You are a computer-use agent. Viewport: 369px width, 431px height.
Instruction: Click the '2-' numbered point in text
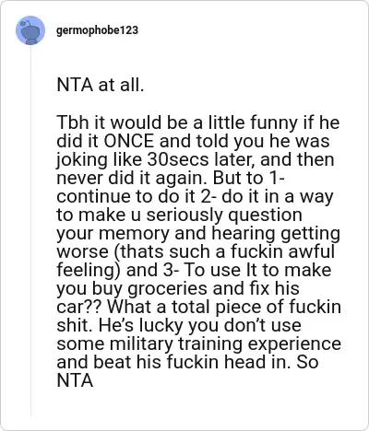point(208,196)
